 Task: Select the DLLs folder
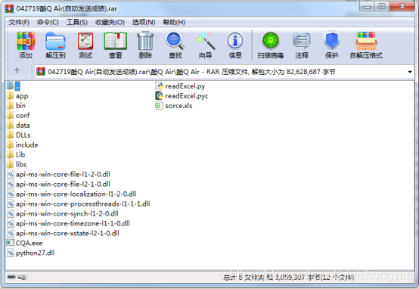18,135
